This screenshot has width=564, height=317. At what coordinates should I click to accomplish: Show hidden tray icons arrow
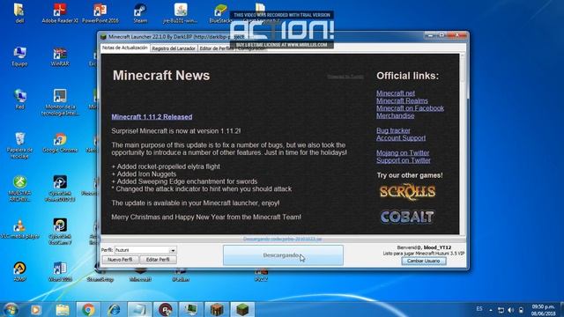[491, 310]
